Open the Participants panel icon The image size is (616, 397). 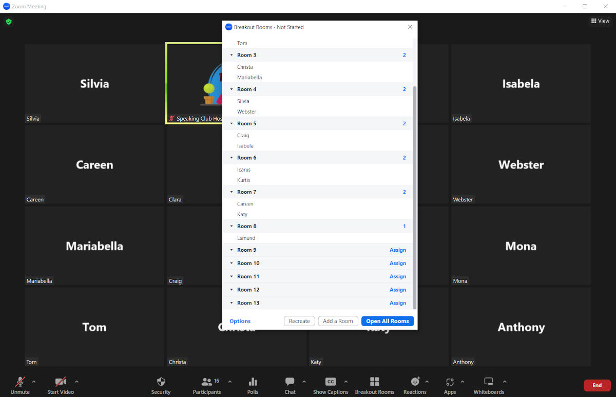(207, 382)
